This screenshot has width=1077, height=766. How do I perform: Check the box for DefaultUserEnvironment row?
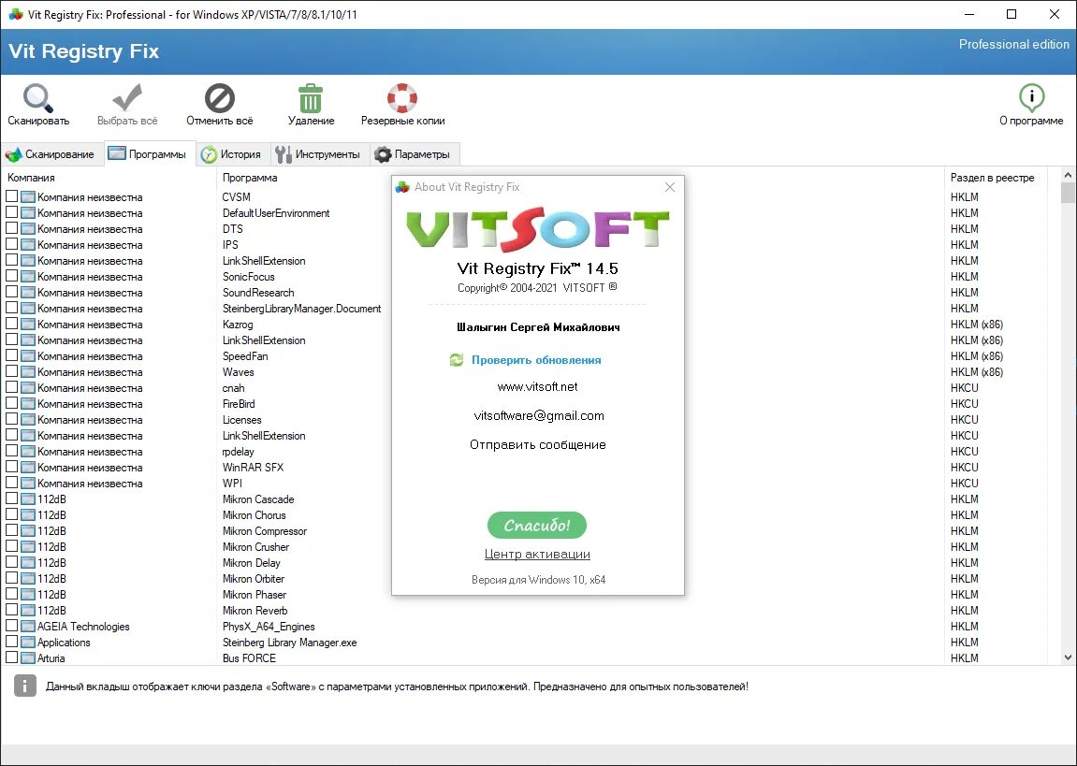coord(11,212)
